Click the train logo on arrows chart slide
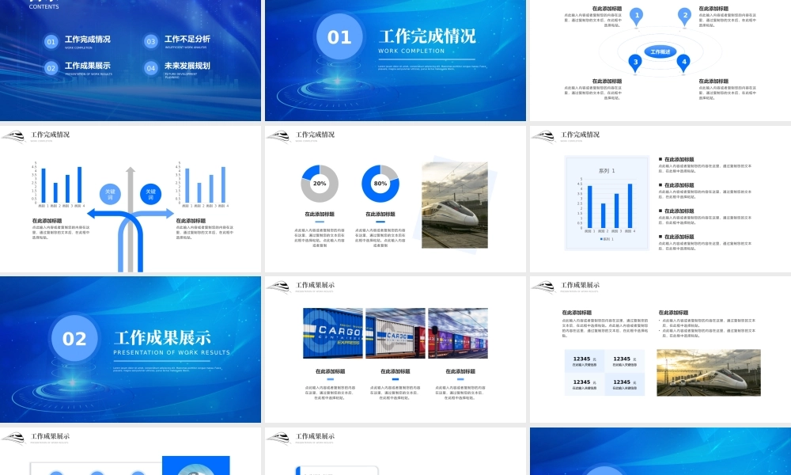Screen dimensions: 791x475 13,136
